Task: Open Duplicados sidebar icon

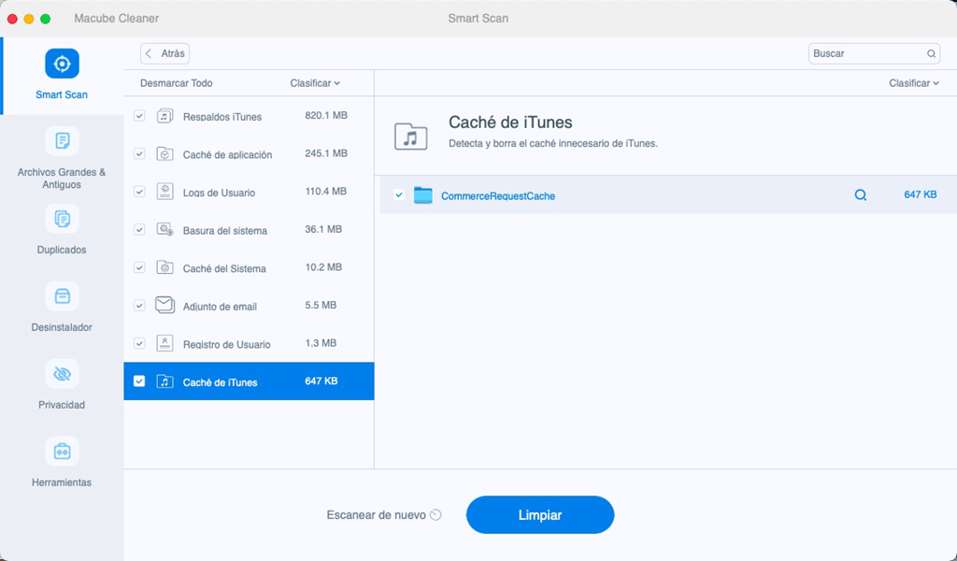Action: (x=62, y=219)
